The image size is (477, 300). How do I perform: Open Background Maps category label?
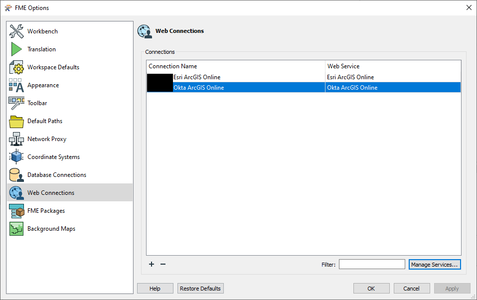[51, 229]
